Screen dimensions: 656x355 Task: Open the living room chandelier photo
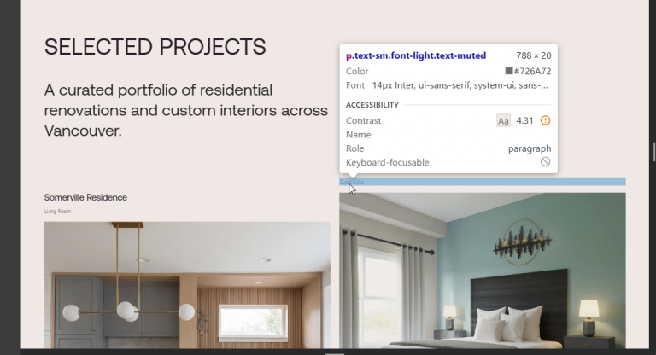pyautogui.click(x=187, y=285)
